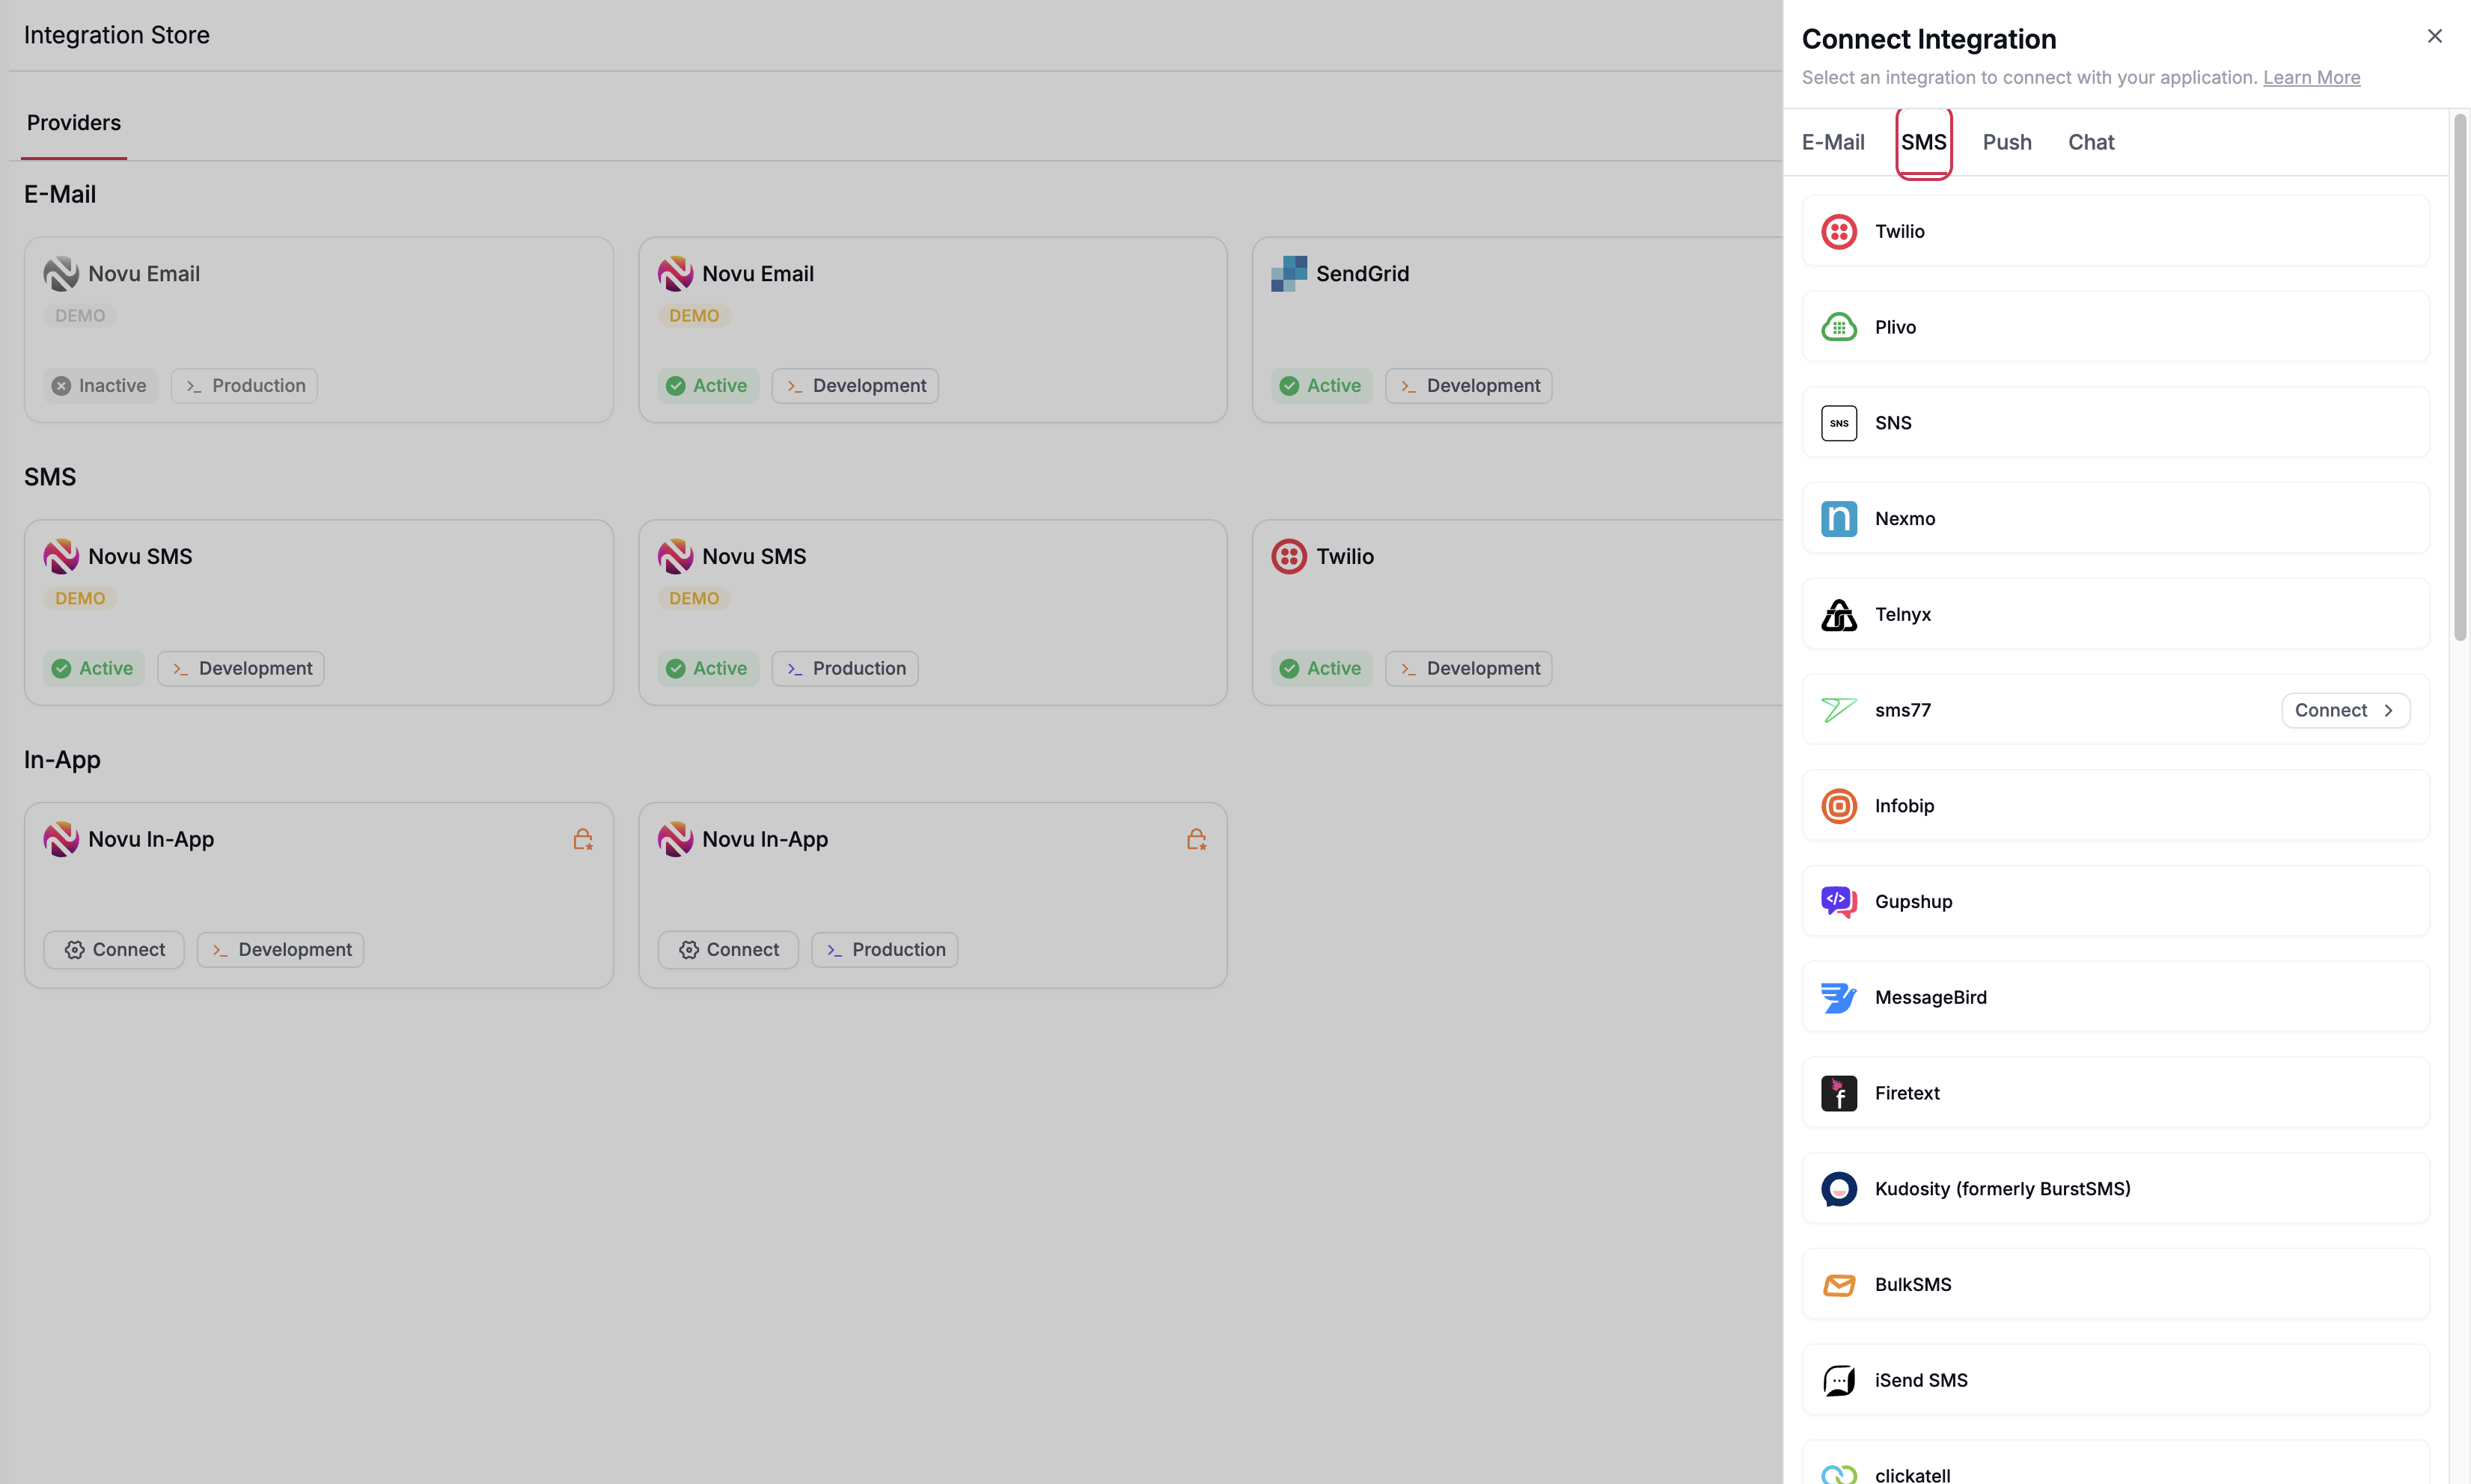Screen dimensions: 2471x1484
Task: Click the Firetext logo icon
Action: (1839, 1093)
